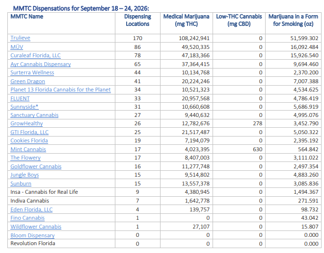Select Ayr's 37,364,415 mg THC value

tap(195, 64)
